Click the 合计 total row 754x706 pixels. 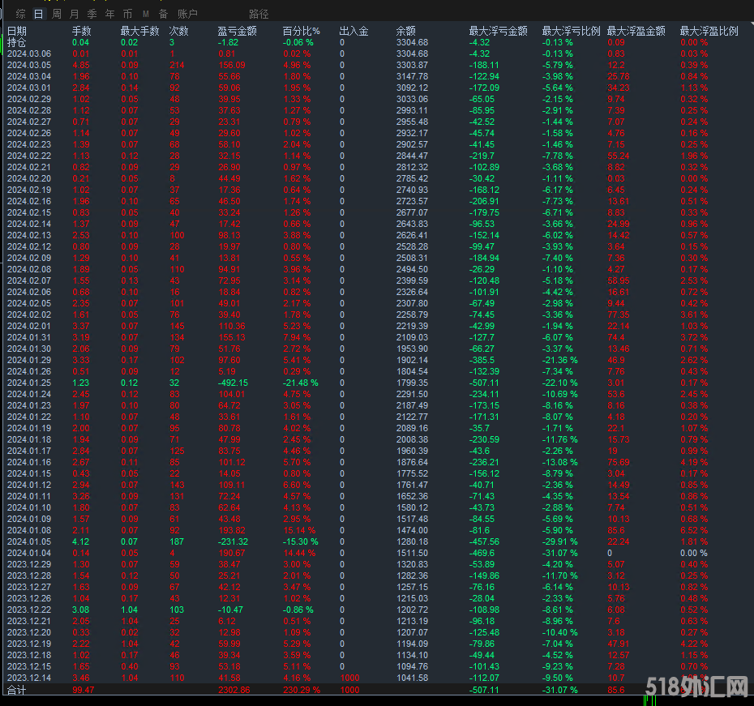tap(16, 689)
